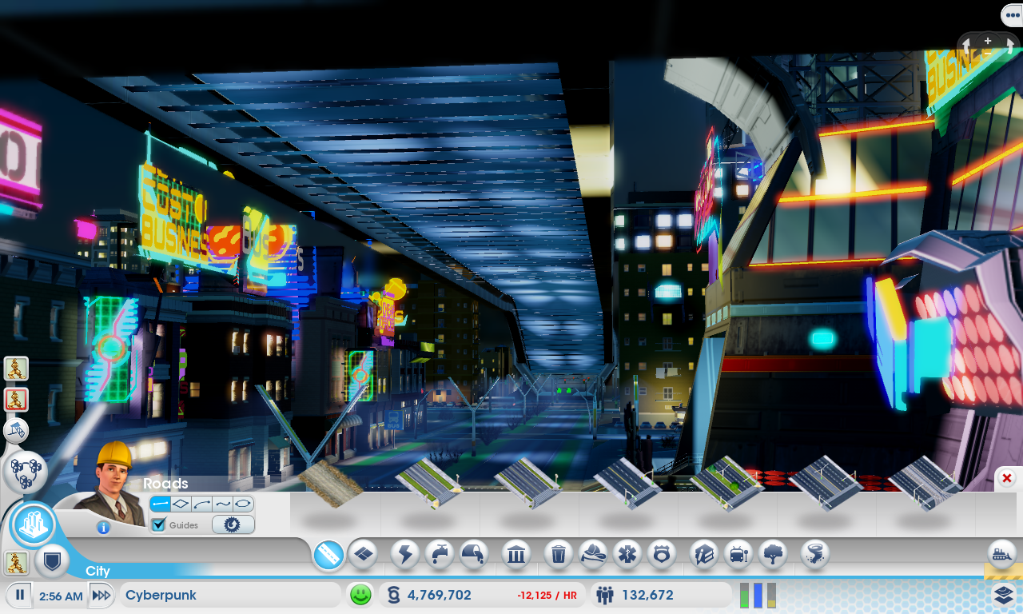Click the 2:56 AM clock display
This screenshot has height=614, width=1023.
coord(61,596)
